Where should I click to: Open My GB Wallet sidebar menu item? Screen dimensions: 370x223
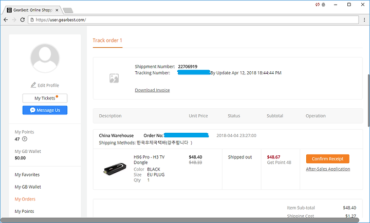coord(28,187)
